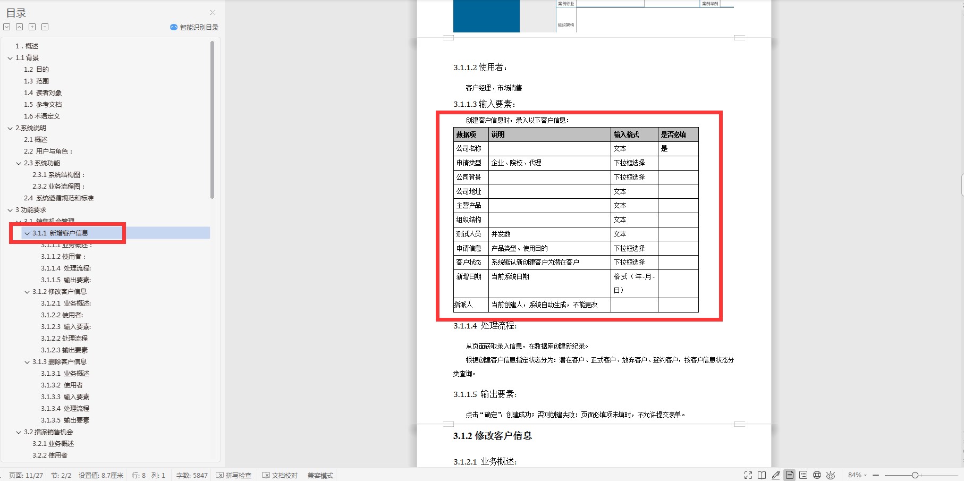Toggle 拼写检查 in the status bar
The width and height of the screenshot is (964, 481).
click(234, 475)
